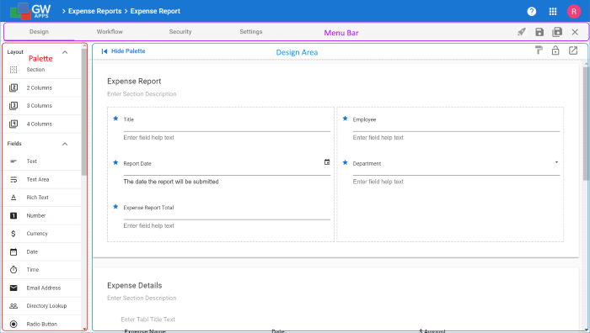The width and height of the screenshot is (590, 333).
Task: Click the design area vertical scrollbar
Action: coord(587,124)
